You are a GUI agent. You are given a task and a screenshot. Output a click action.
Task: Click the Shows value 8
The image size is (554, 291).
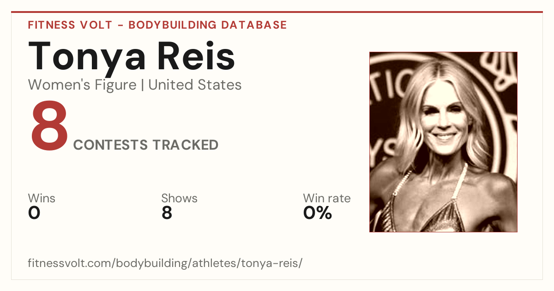click(167, 213)
